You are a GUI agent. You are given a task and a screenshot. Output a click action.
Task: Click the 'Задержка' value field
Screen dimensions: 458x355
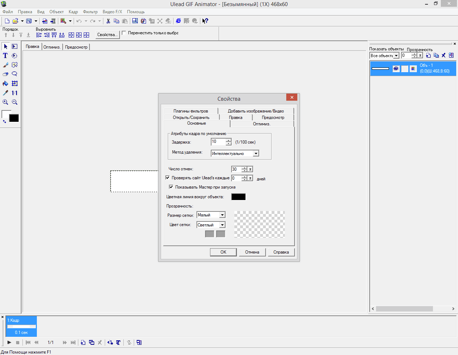click(x=218, y=142)
